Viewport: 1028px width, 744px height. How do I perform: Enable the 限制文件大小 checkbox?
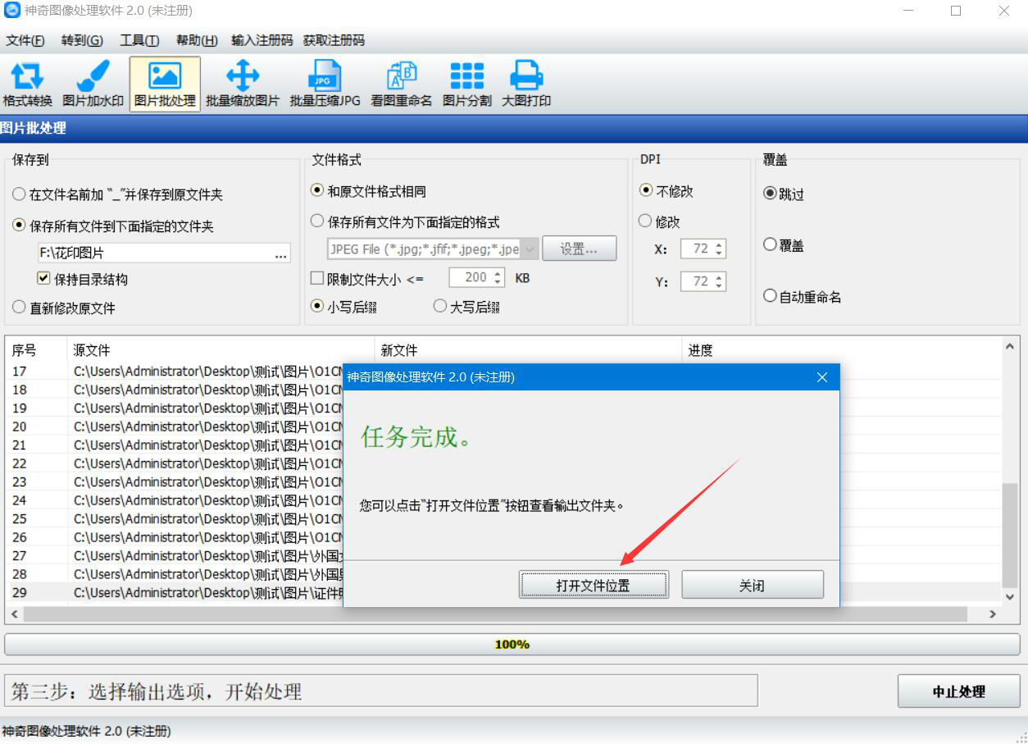click(x=317, y=279)
